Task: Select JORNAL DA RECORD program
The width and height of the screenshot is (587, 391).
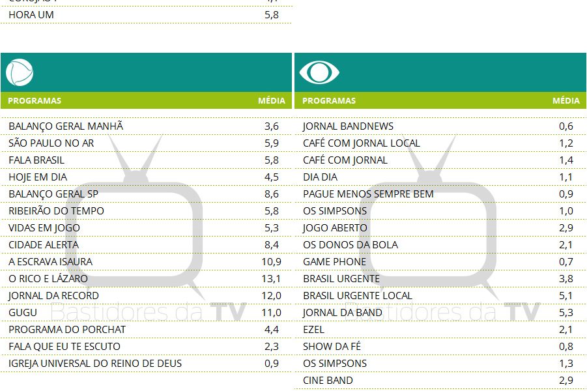Action: pyautogui.click(x=54, y=296)
